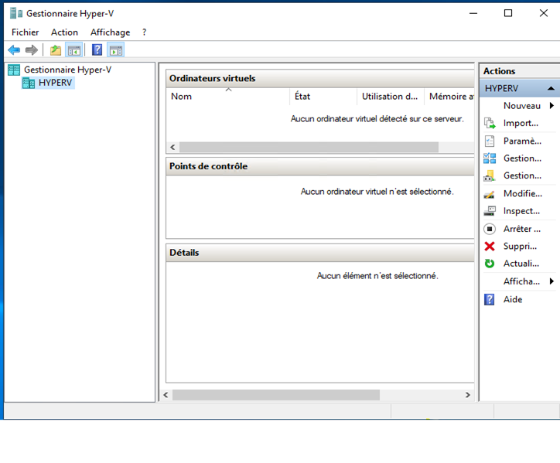Open Paramètres Hyper-V from Actions pane
This screenshot has height=463, width=560.
pyautogui.click(x=521, y=141)
